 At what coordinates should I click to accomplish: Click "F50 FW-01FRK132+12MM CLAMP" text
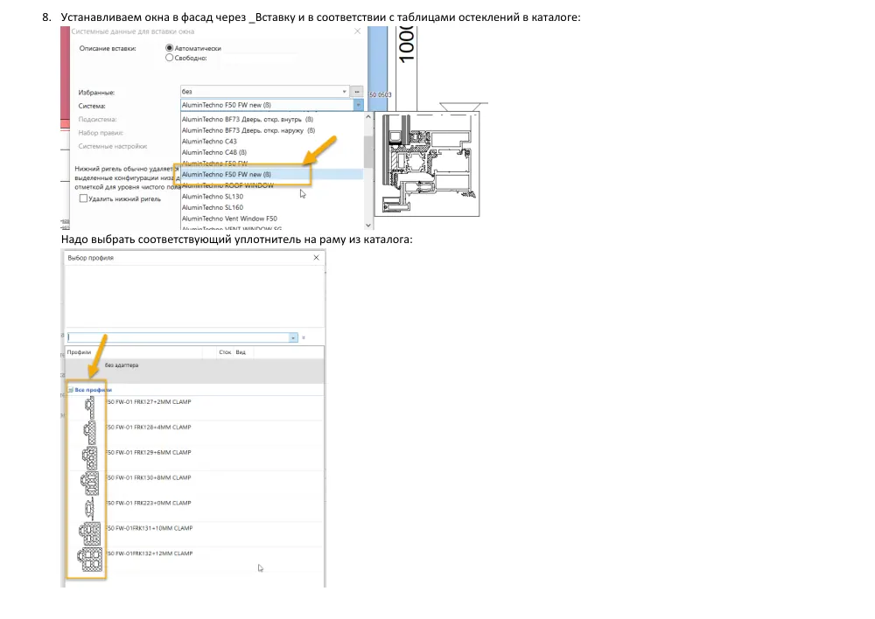[x=149, y=553]
